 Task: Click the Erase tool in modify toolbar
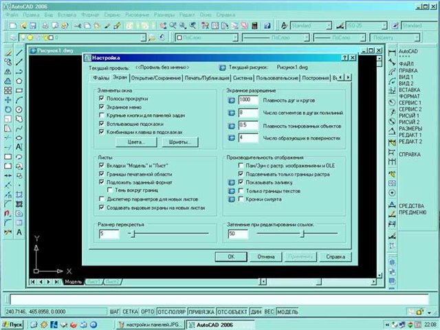coord(7,51)
